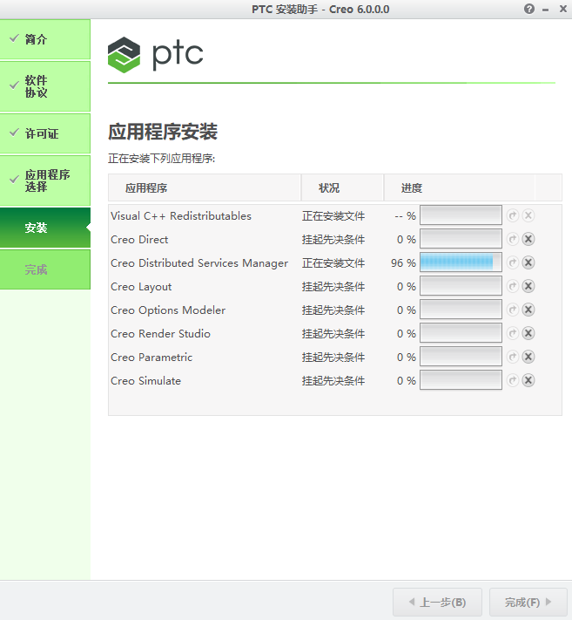The width and height of the screenshot is (572, 620).
Task: Open the help question mark icon
Action: [x=529, y=9]
